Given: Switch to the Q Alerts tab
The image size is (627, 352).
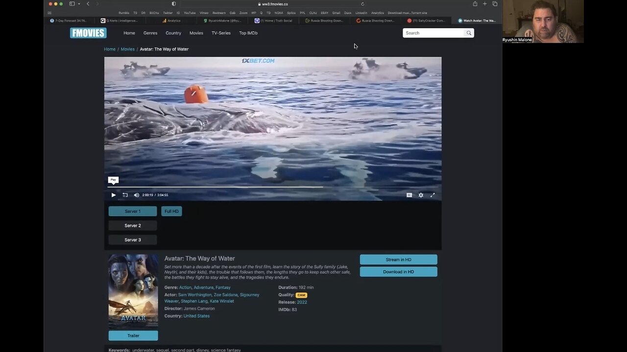Looking at the screenshot, I should tap(121, 21).
